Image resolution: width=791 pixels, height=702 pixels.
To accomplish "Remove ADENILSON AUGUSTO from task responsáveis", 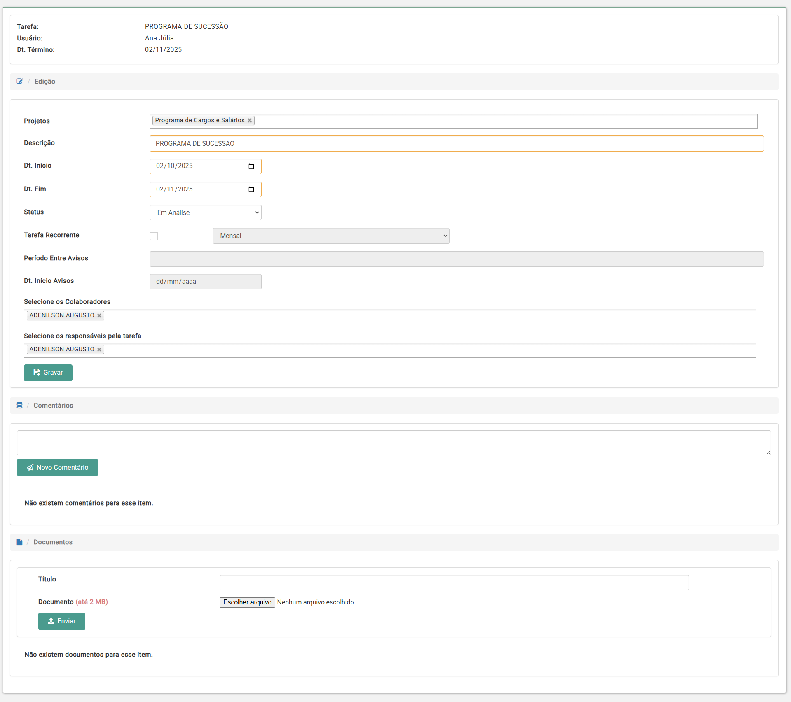I will point(99,350).
